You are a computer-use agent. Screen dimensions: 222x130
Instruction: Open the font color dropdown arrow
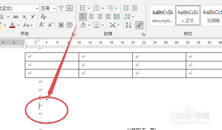coord(18,25)
